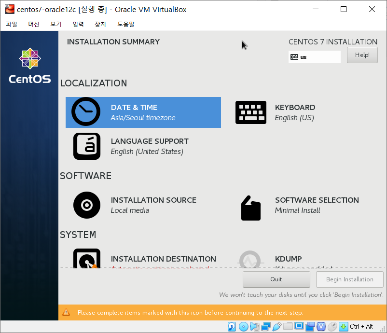Click the network adapters status icon

pos(265,327)
